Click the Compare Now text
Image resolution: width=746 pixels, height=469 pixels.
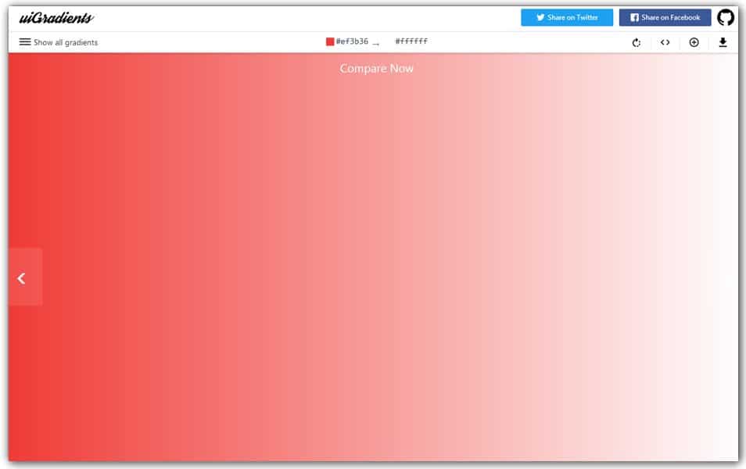tap(376, 69)
